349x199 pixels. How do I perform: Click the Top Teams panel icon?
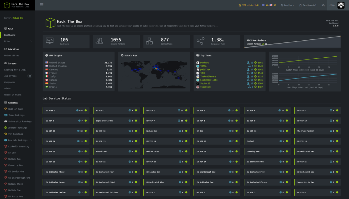[198, 55]
